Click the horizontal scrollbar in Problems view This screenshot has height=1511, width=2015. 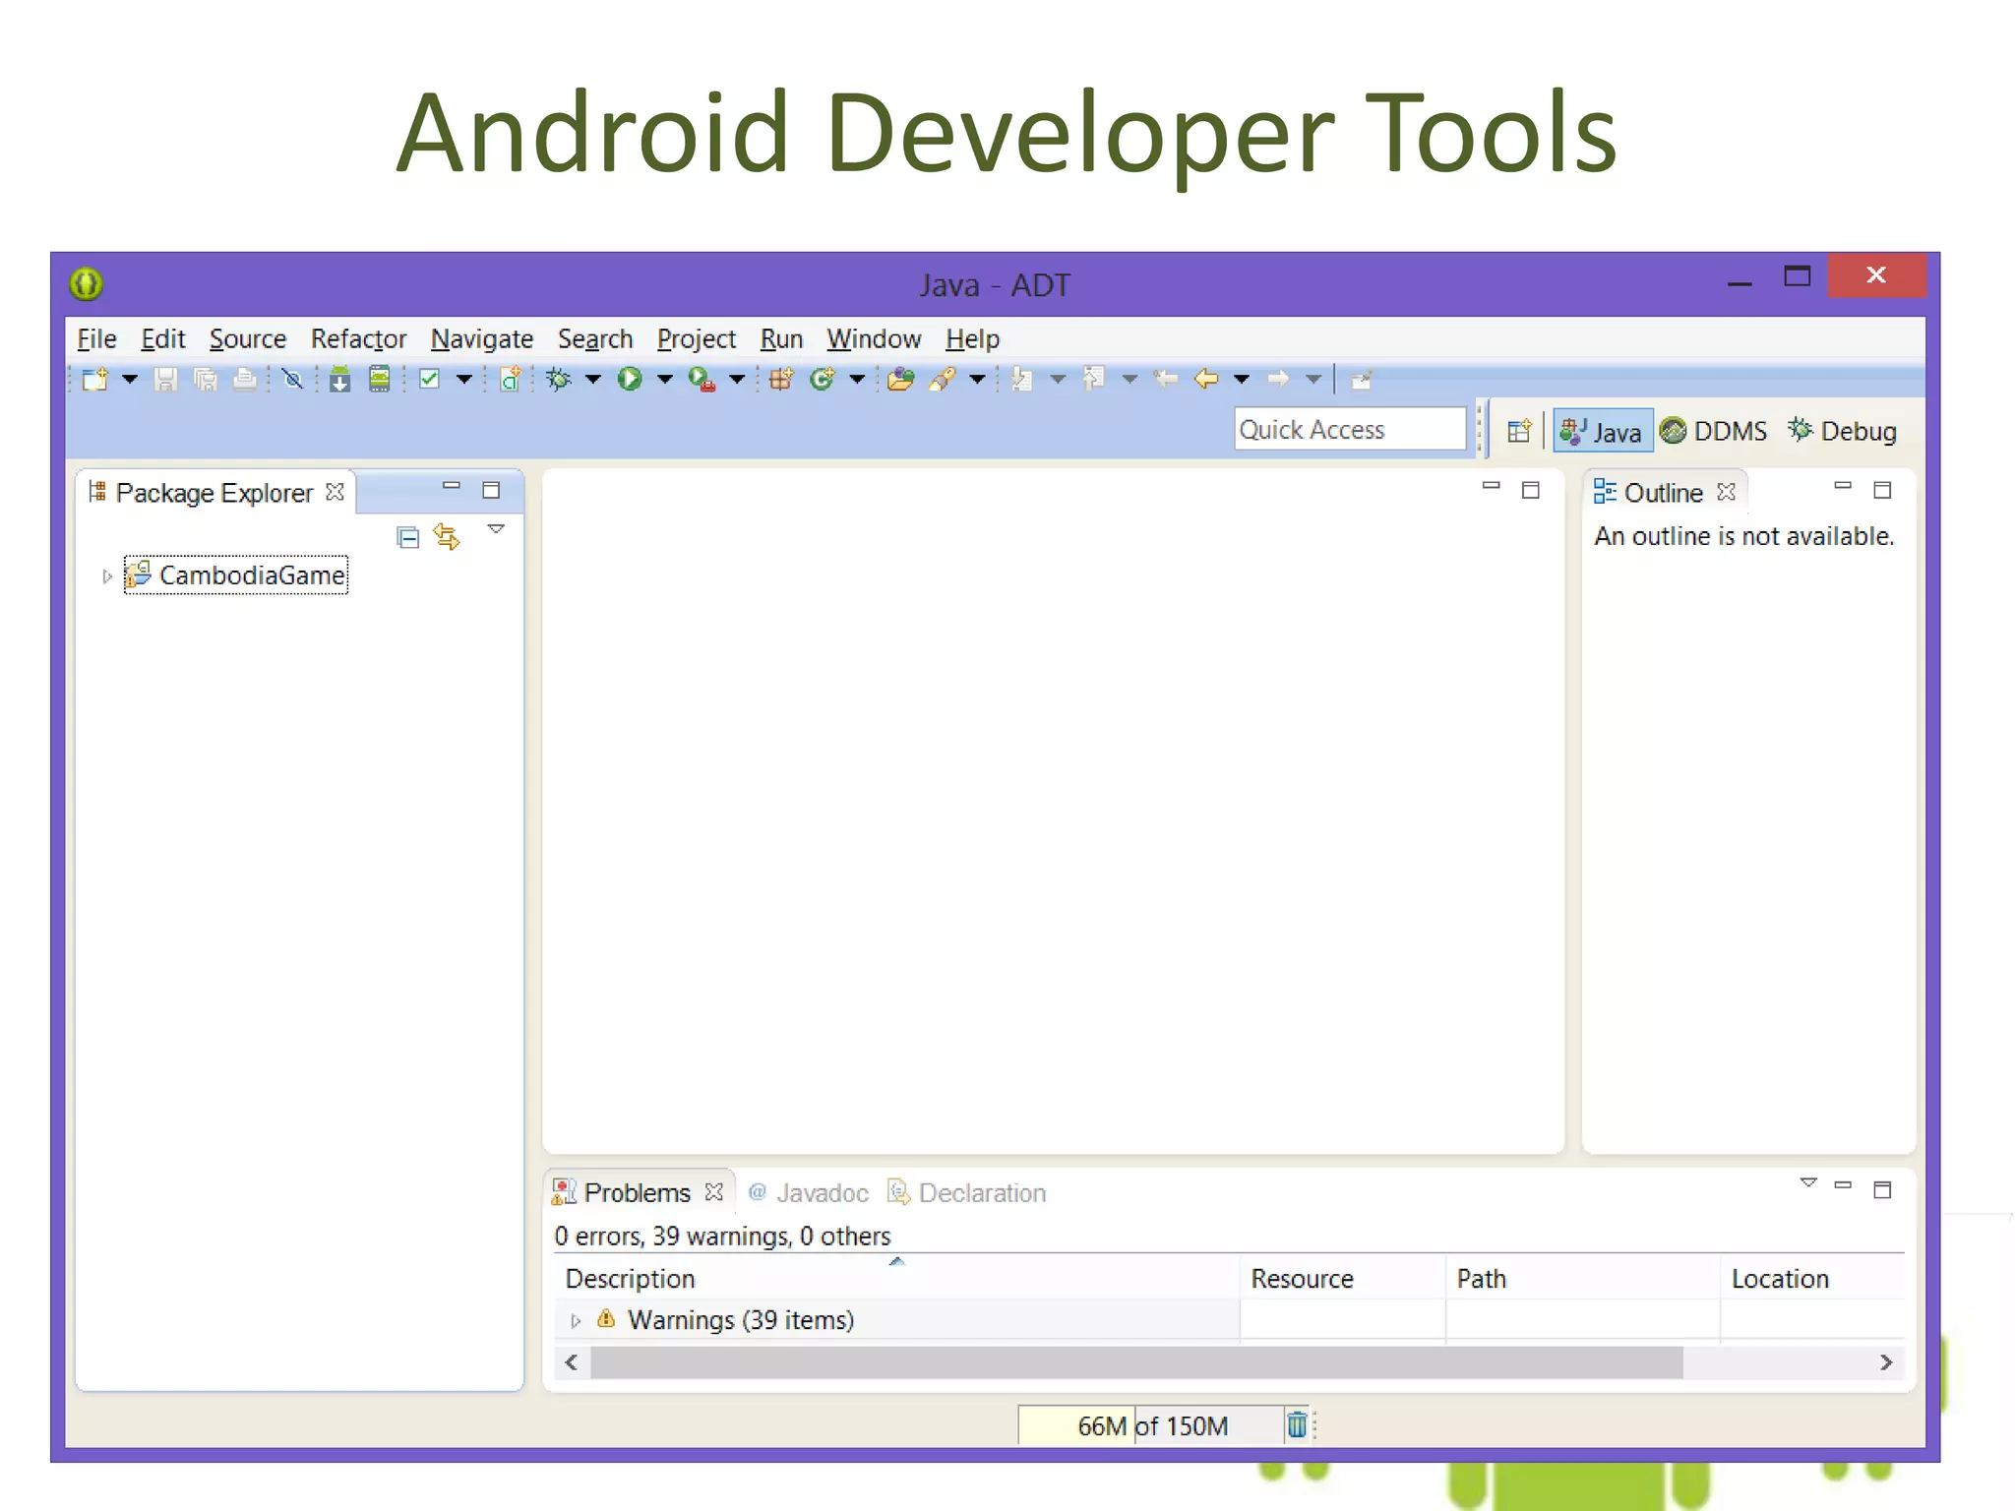(x=1136, y=1362)
